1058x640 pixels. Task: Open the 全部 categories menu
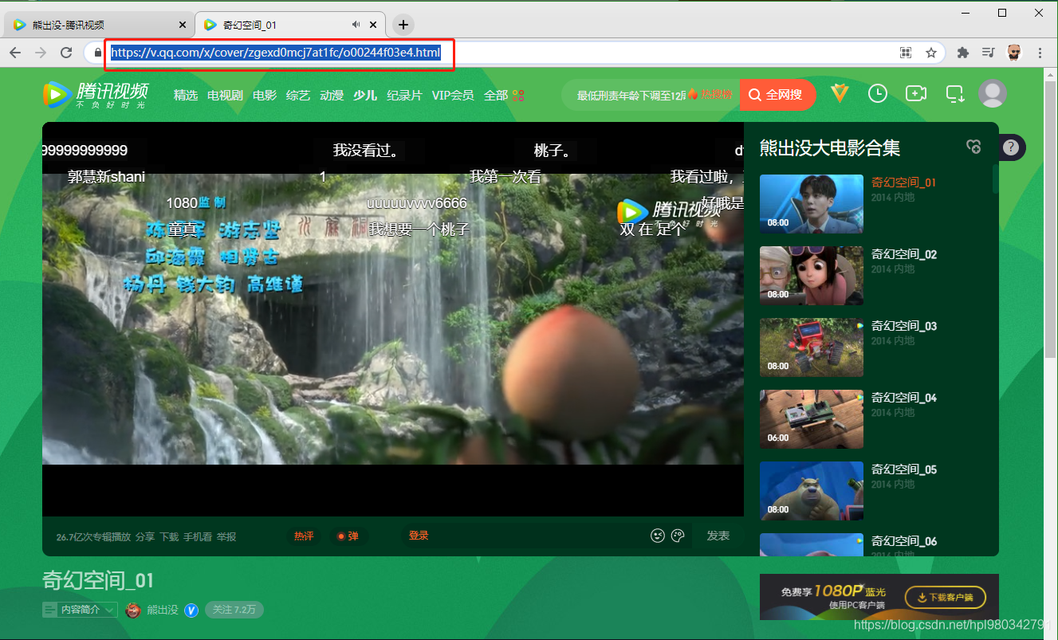(x=504, y=95)
